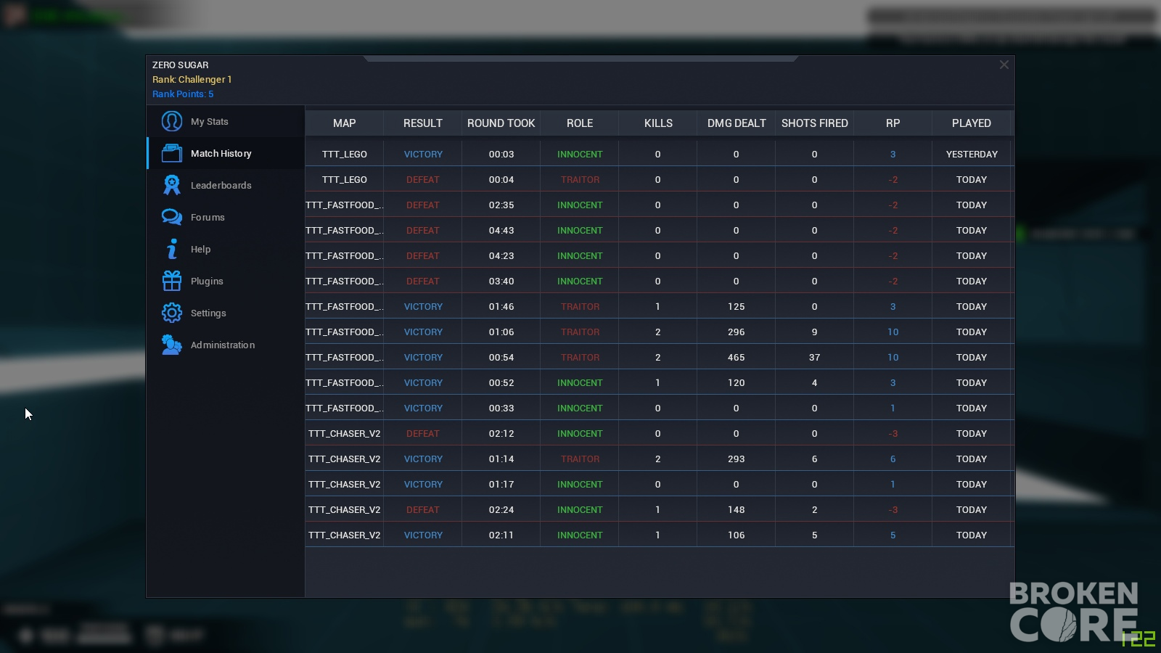Click damage value 296
The width and height of the screenshot is (1161, 653).
[x=737, y=332]
